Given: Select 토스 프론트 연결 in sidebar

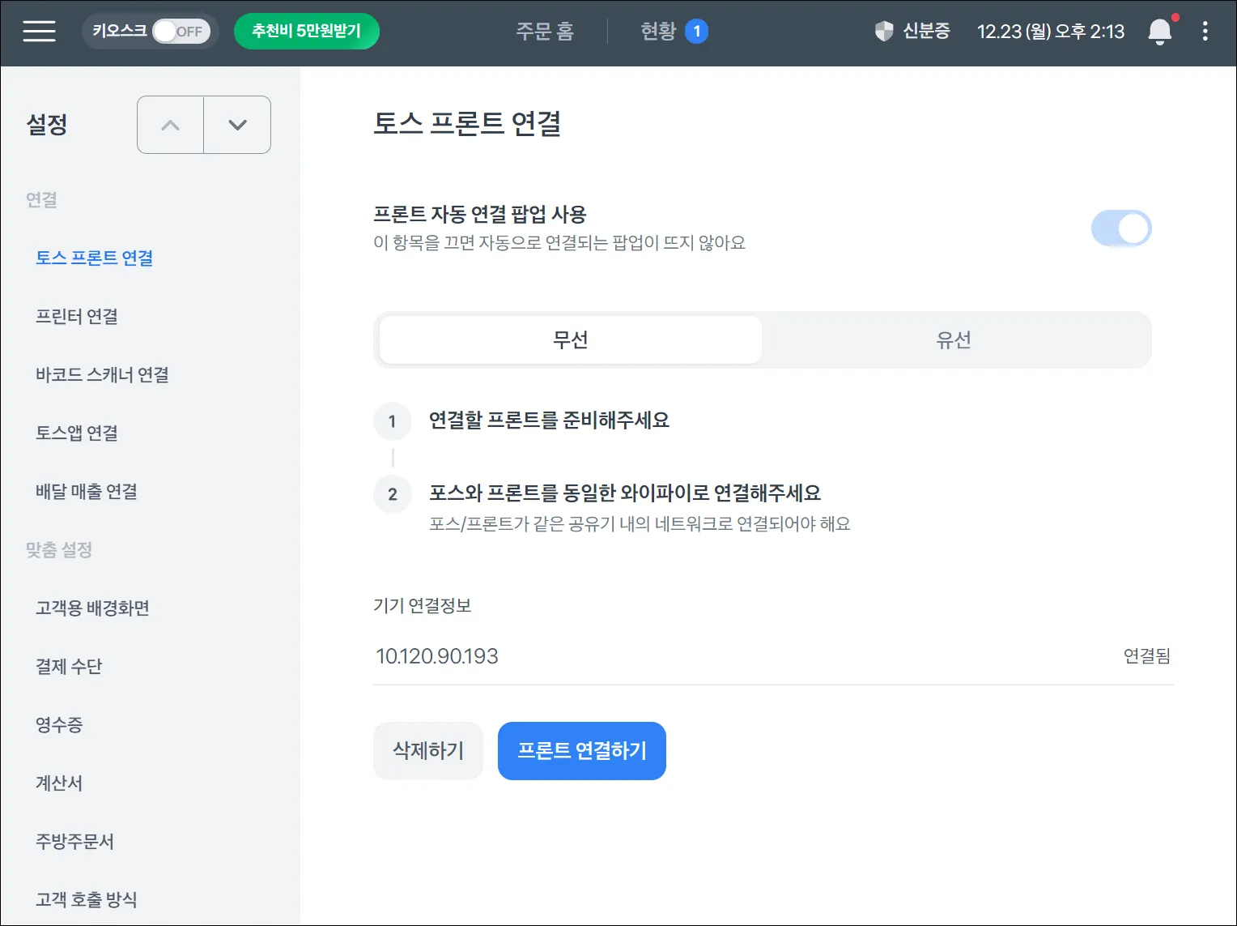Looking at the screenshot, I should (95, 258).
